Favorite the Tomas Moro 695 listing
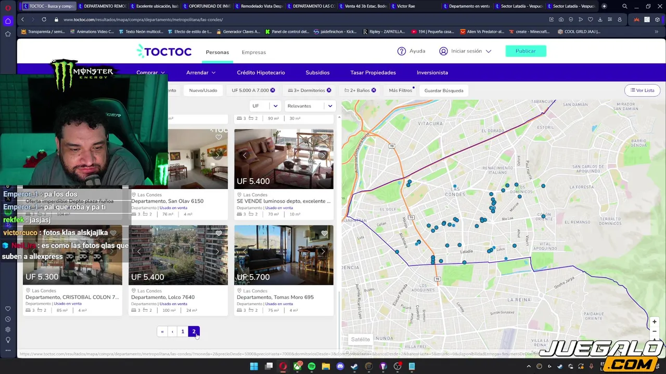666x374 pixels. (x=325, y=234)
